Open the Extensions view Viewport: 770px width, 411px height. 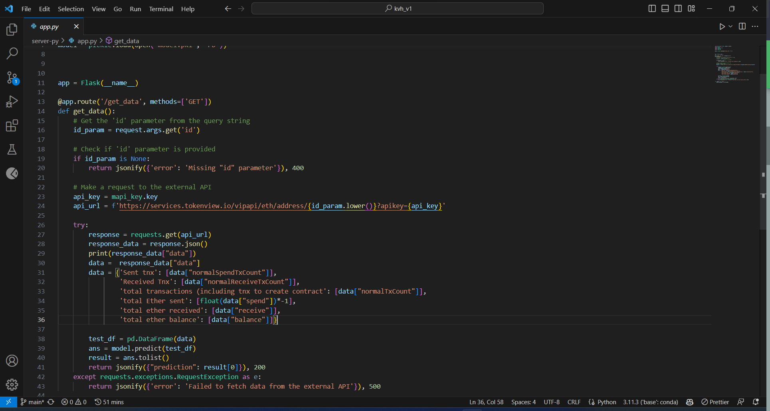(x=12, y=125)
